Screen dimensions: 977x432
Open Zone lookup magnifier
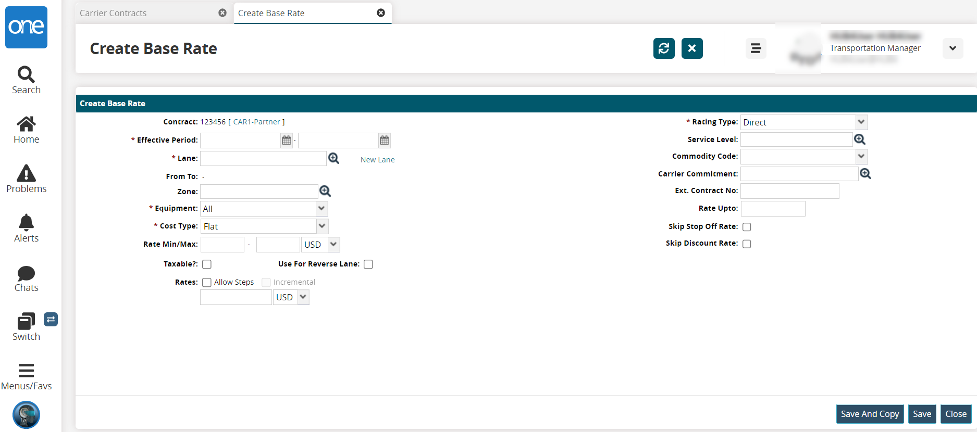coord(325,191)
